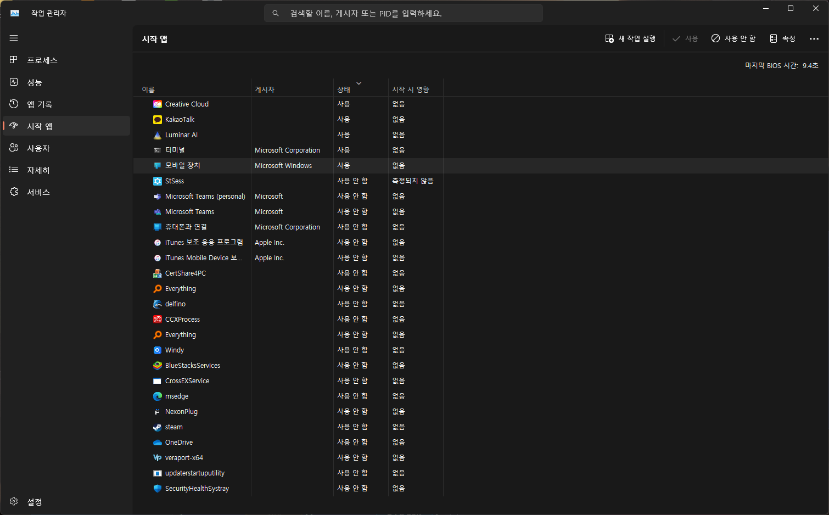Viewport: 829px width, 515px height.
Task: Click the KakaoTalk app icon
Action: click(158, 120)
